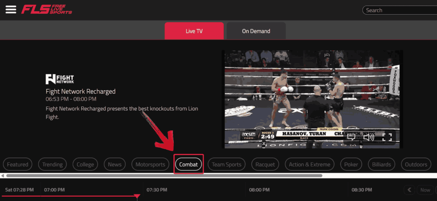
Task: Select the Combat category filter
Action: (x=188, y=164)
